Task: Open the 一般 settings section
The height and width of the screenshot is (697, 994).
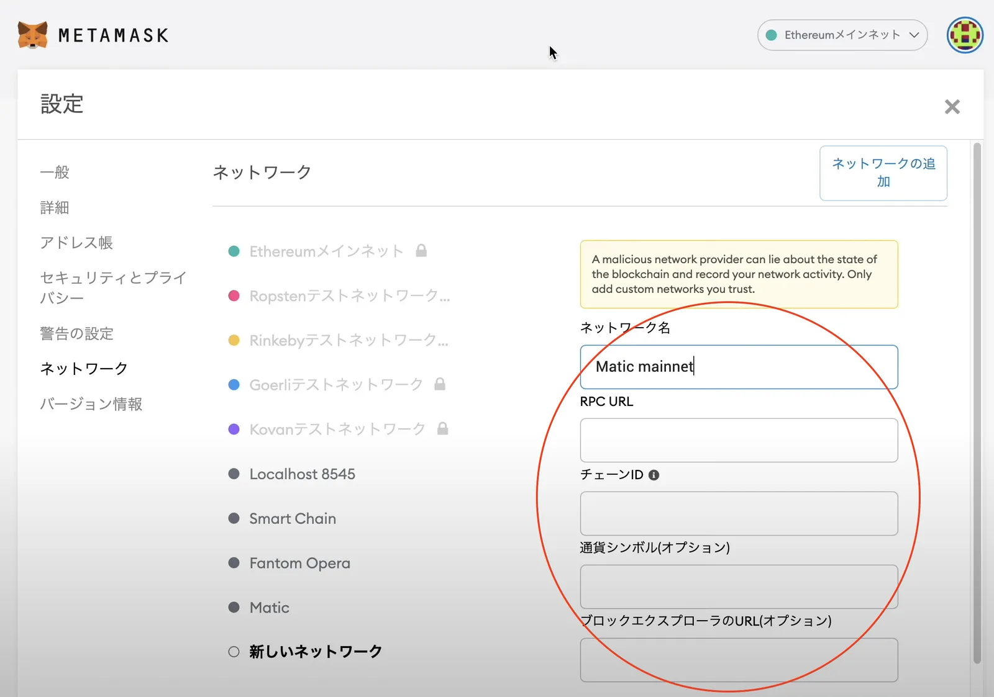Action: (x=55, y=172)
